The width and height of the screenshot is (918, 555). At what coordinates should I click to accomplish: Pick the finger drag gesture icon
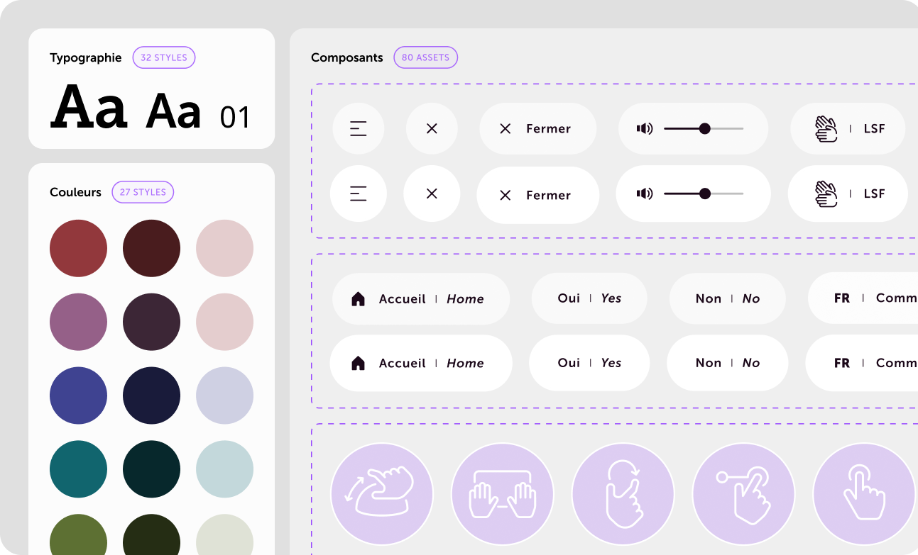(743, 493)
